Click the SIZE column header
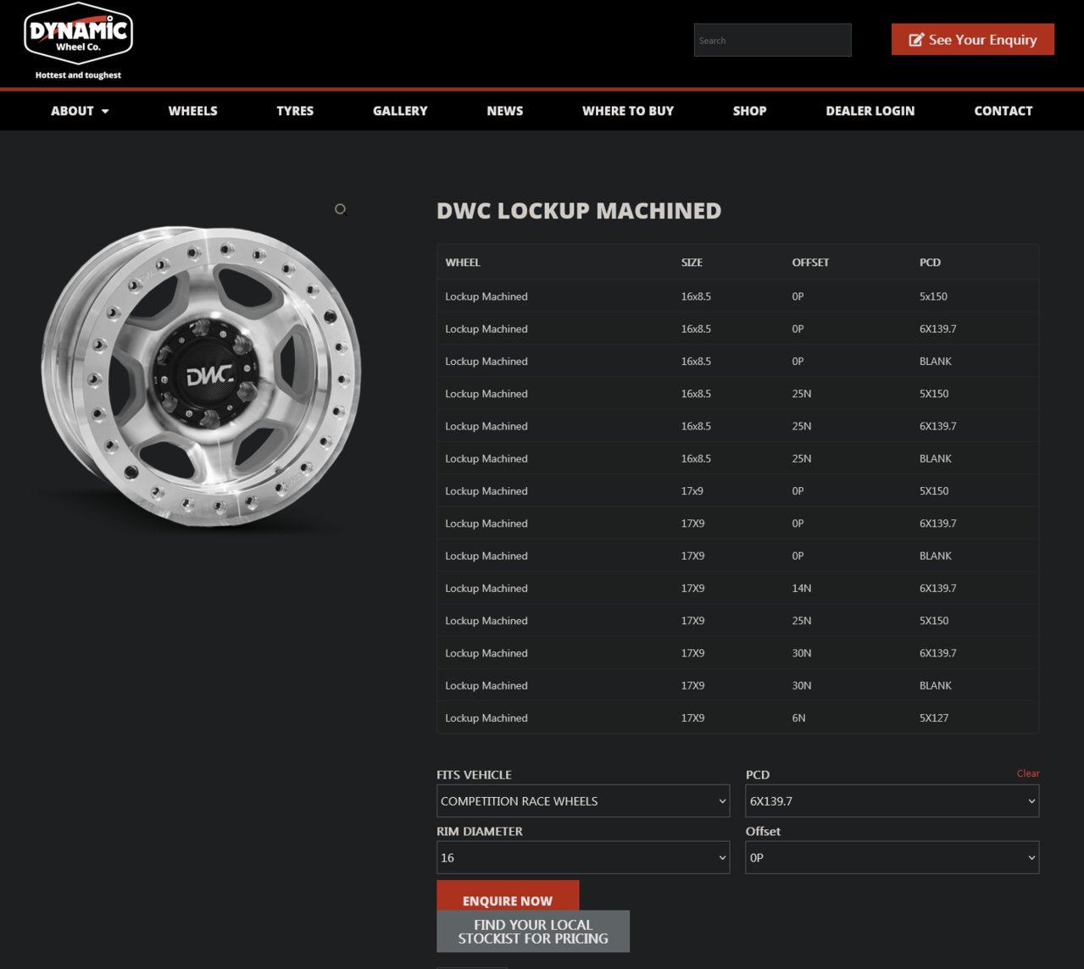 [692, 263]
